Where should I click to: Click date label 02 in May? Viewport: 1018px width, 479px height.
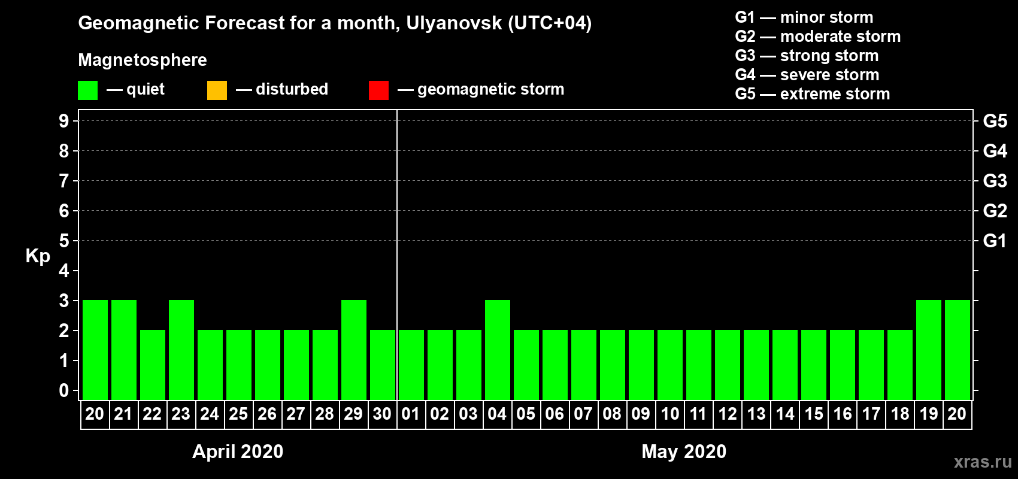[440, 414]
